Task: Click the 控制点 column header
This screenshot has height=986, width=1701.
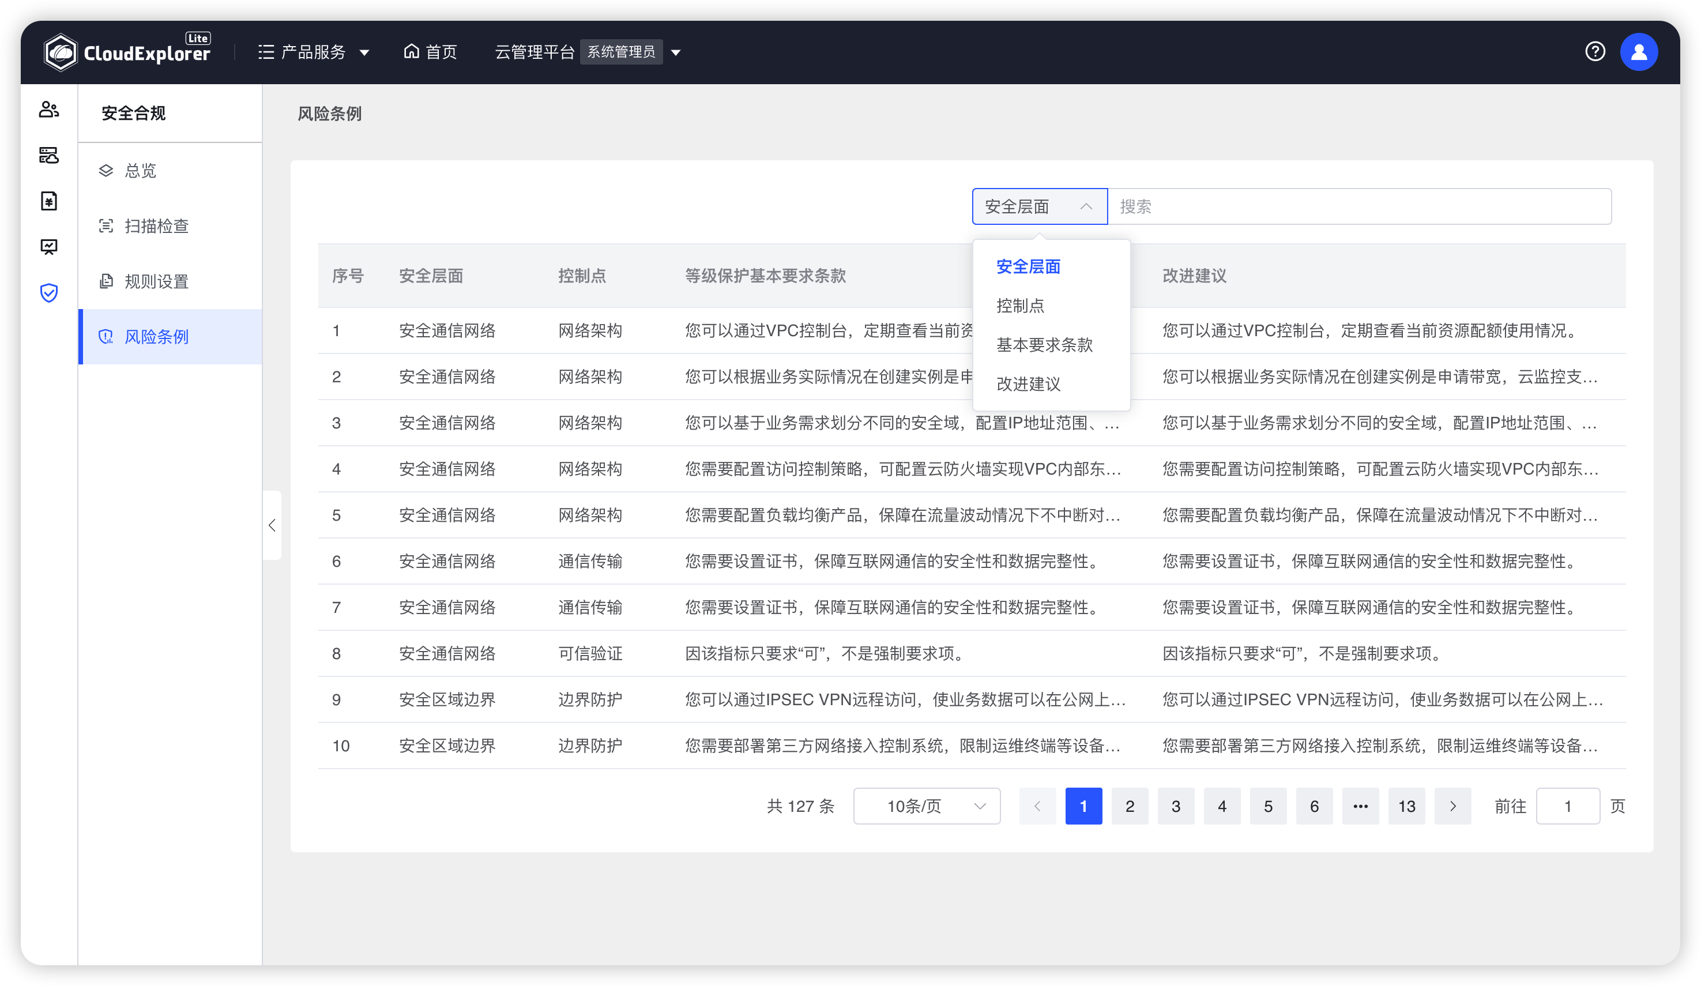Action: 582,276
